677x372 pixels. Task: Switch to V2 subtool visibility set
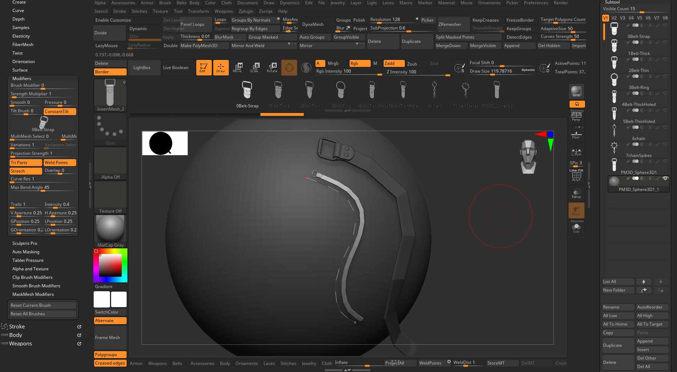pyautogui.click(x=614, y=18)
